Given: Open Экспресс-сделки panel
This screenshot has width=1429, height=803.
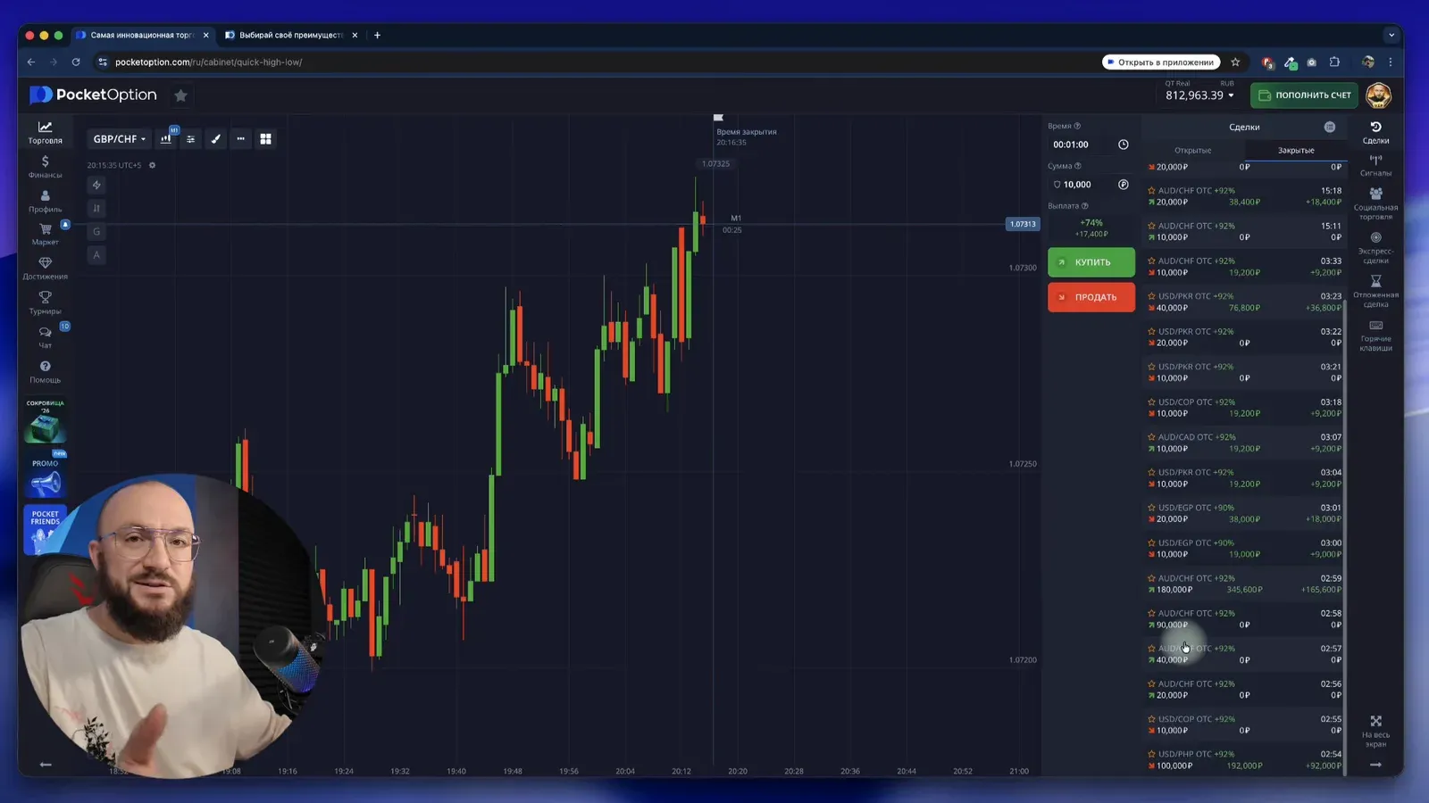Looking at the screenshot, I should pos(1375,248).
